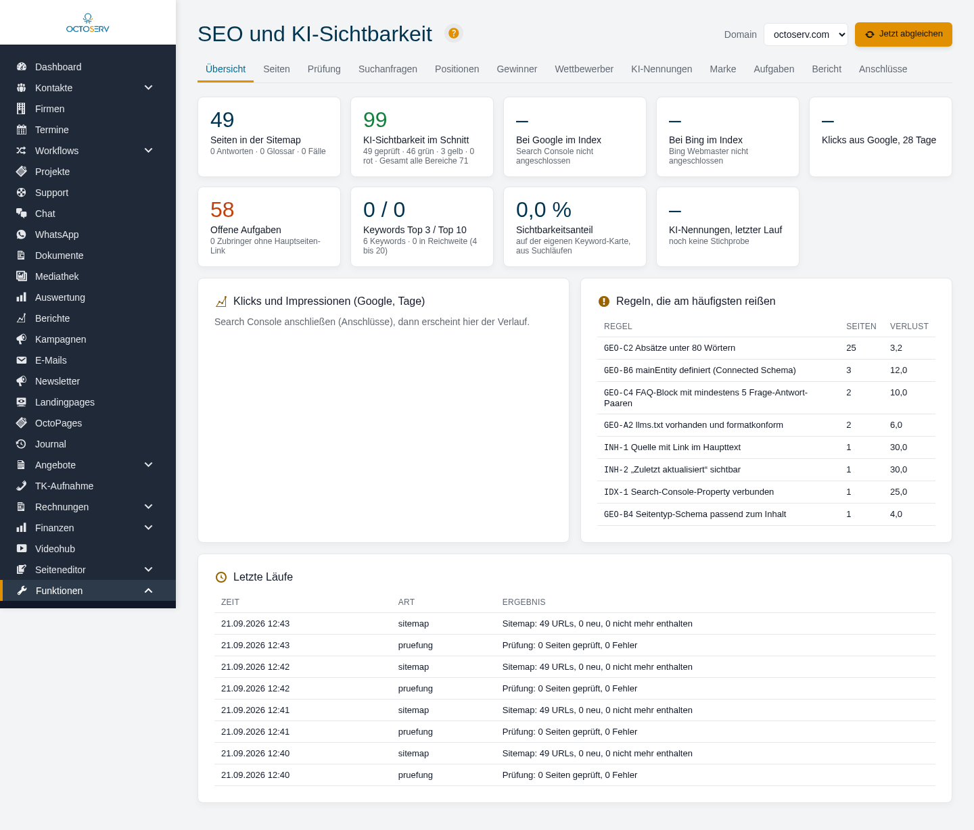Image resolution: width=974 pixels, height=830 pixels.
Task: Click the Chat bubbles icon
Action: [x=22, y=214]
